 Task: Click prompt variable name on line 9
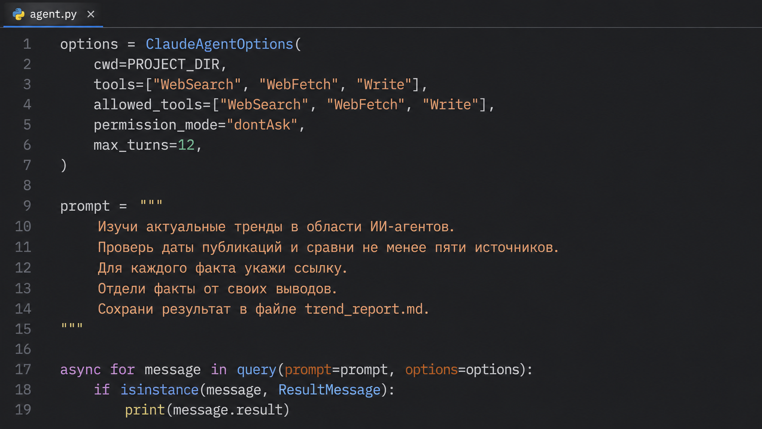click(85, 206)
